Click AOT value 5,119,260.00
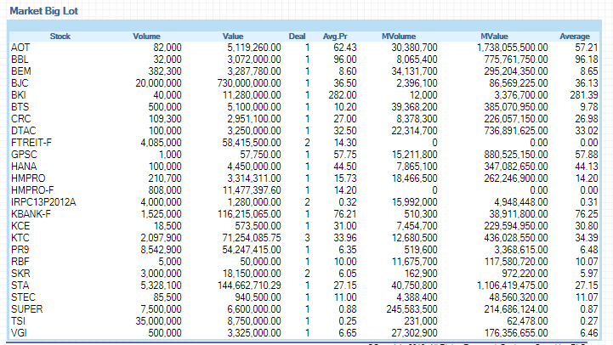This screenshot has height=345, width=613. pos(254,48)
